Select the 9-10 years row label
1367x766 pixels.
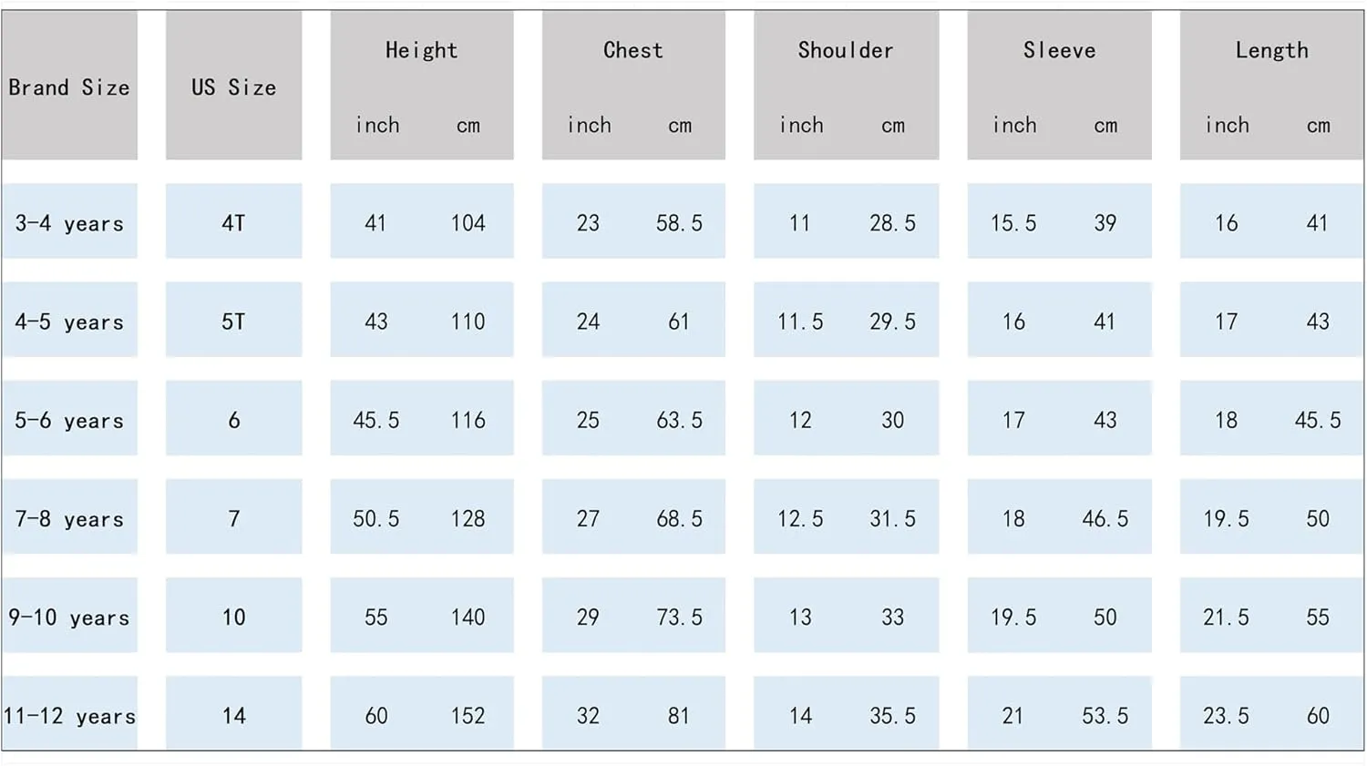pos(69,616)
